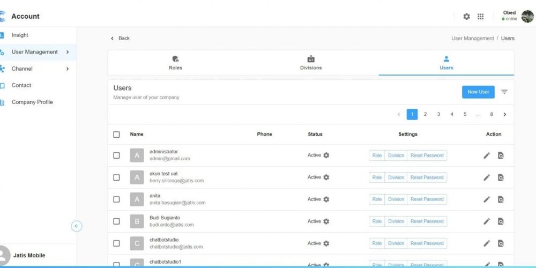Go to next page using right chevron
The image size is (536, 268).
tap(504, 114)
